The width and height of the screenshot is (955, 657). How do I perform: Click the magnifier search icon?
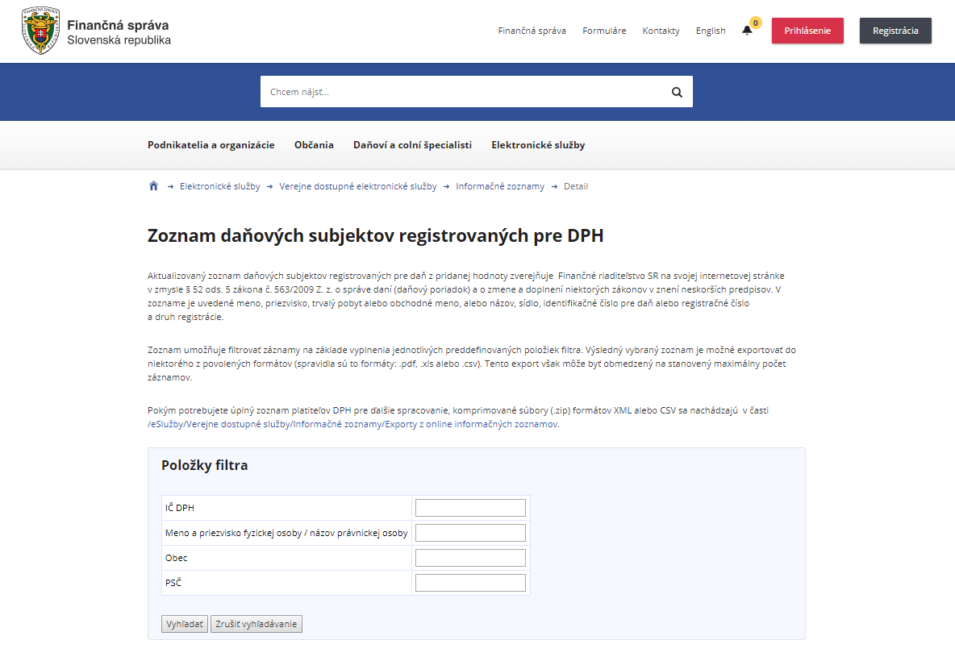677,92
